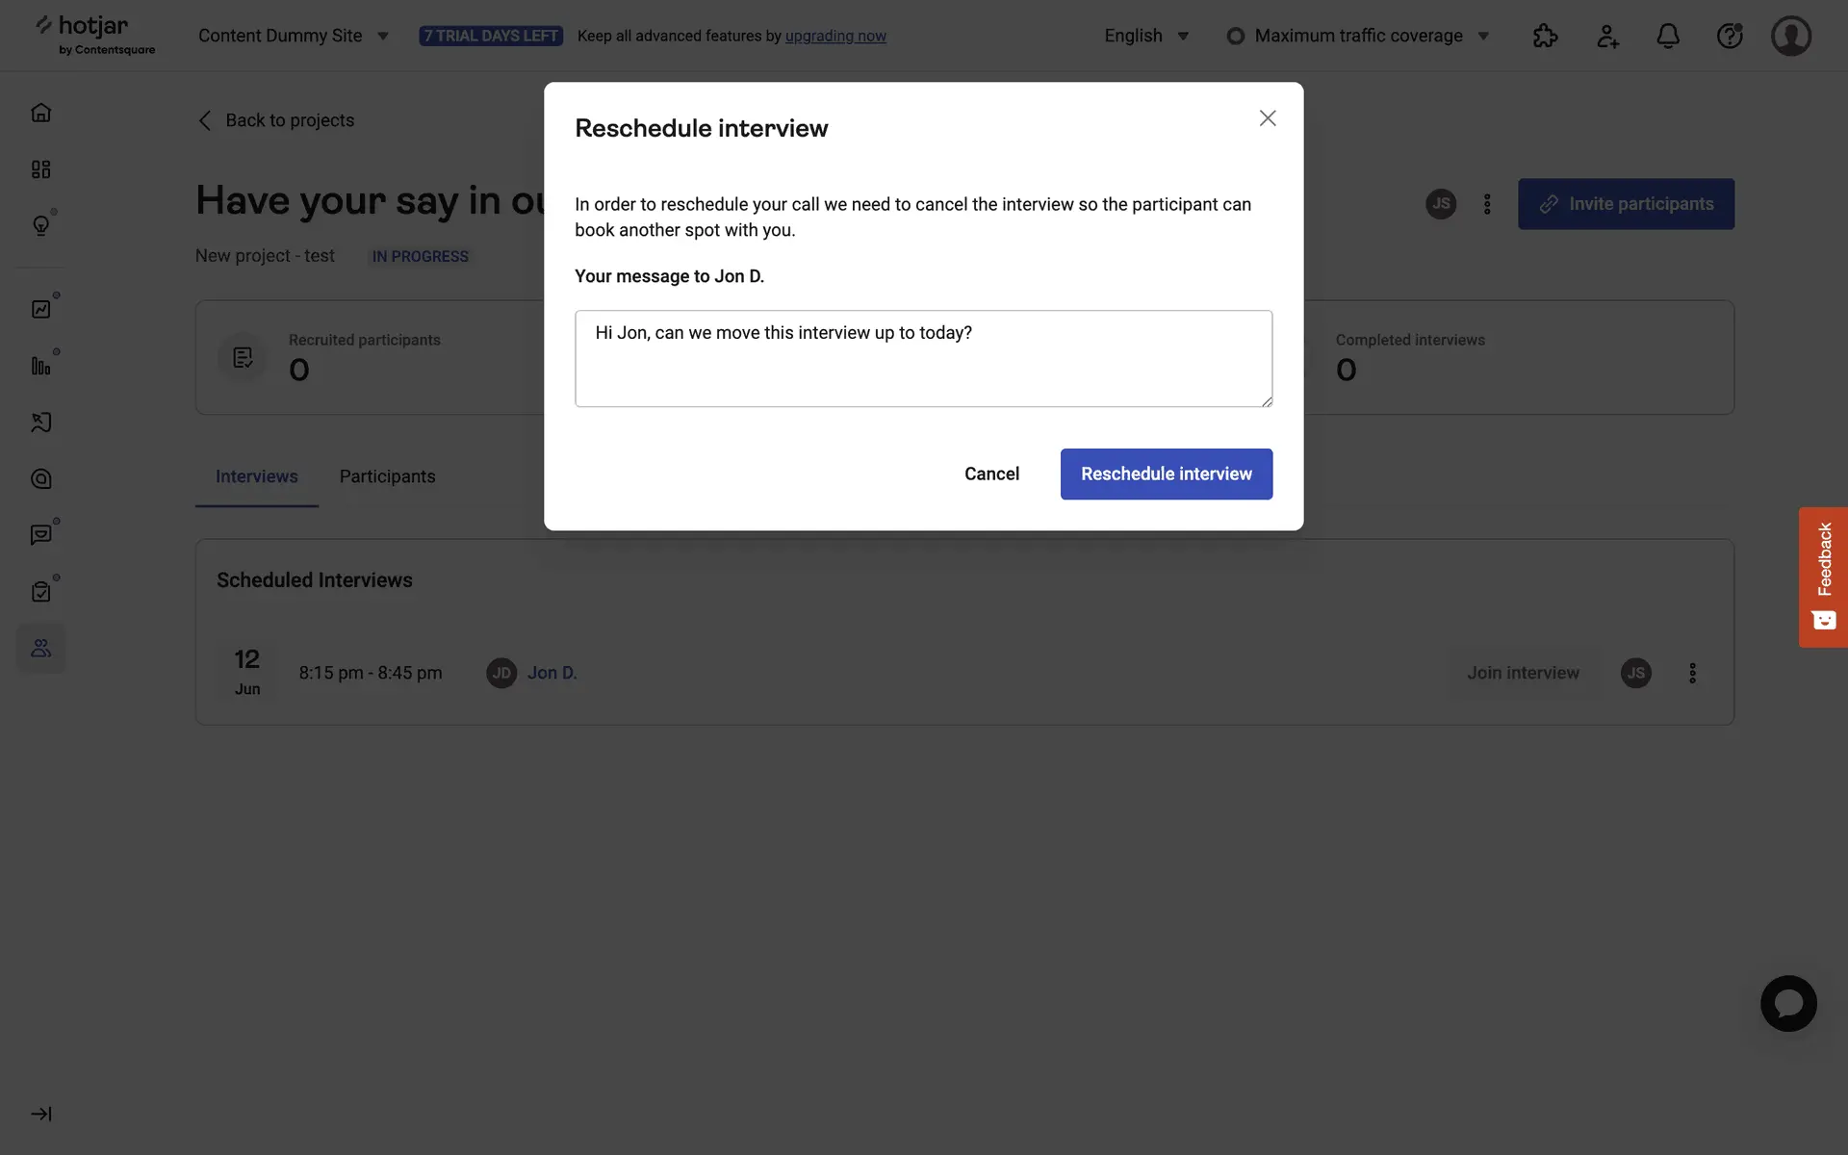Open the Dashboards icon in sidebar

click(x=40, y=169)
